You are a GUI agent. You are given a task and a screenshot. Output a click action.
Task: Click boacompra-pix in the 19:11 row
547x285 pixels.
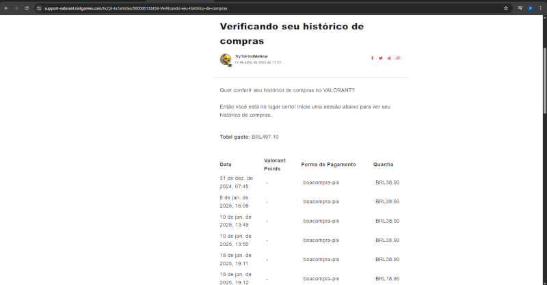click(321, 259)
